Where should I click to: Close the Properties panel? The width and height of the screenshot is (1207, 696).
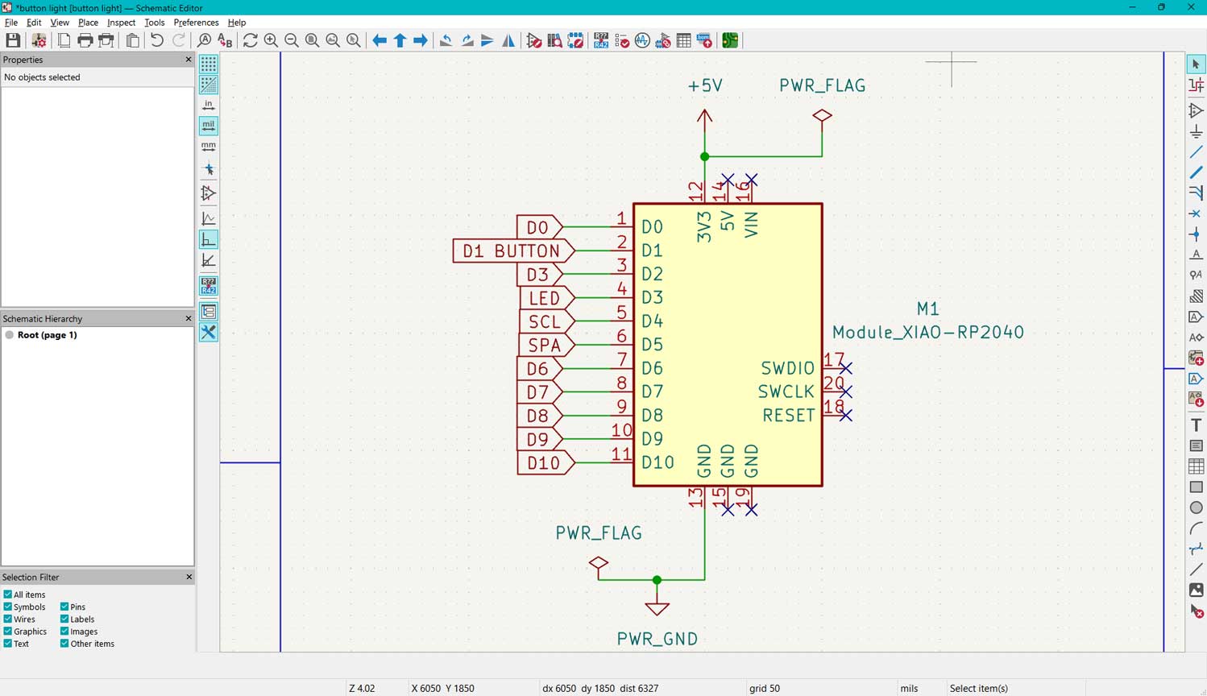click(x=188, y=59)
